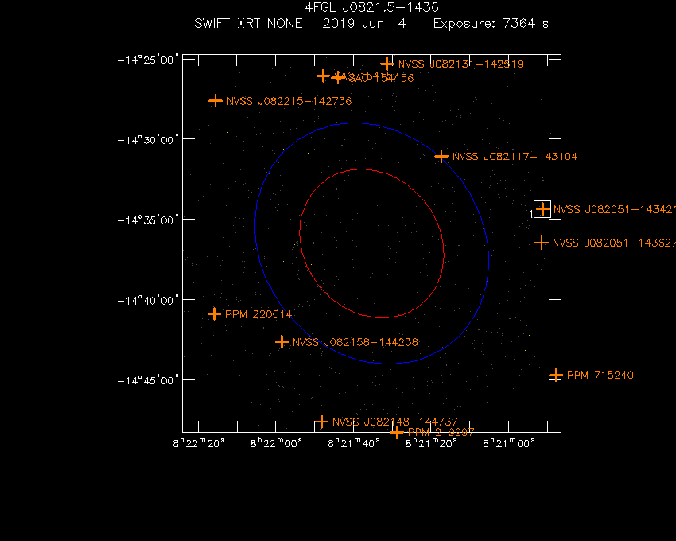Select the SAO 154156 cross marker
Viewport: 676px width, 541px height.
tap(337, 78)
